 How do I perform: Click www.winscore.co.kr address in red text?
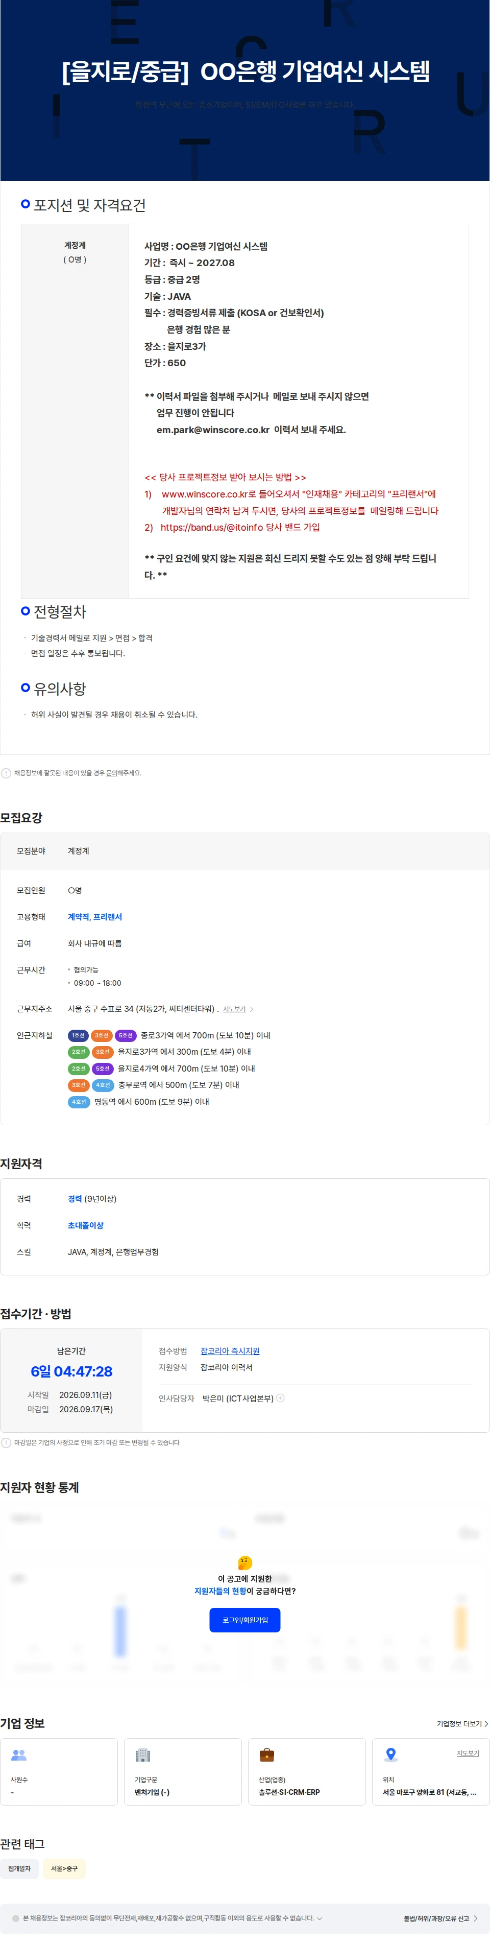click(x=204, y=494)
